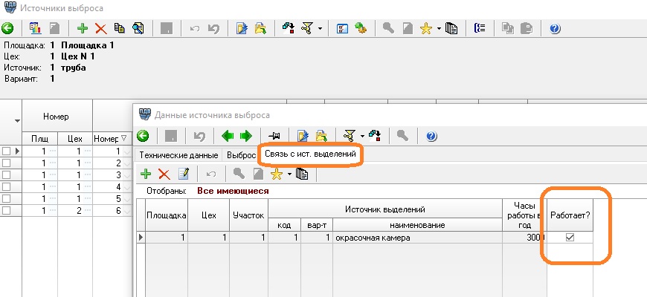The height and width of the screenshot is (297, 647).
Task: Click the green plus icon in the main toolbar
Action: [x=83, y=29]
